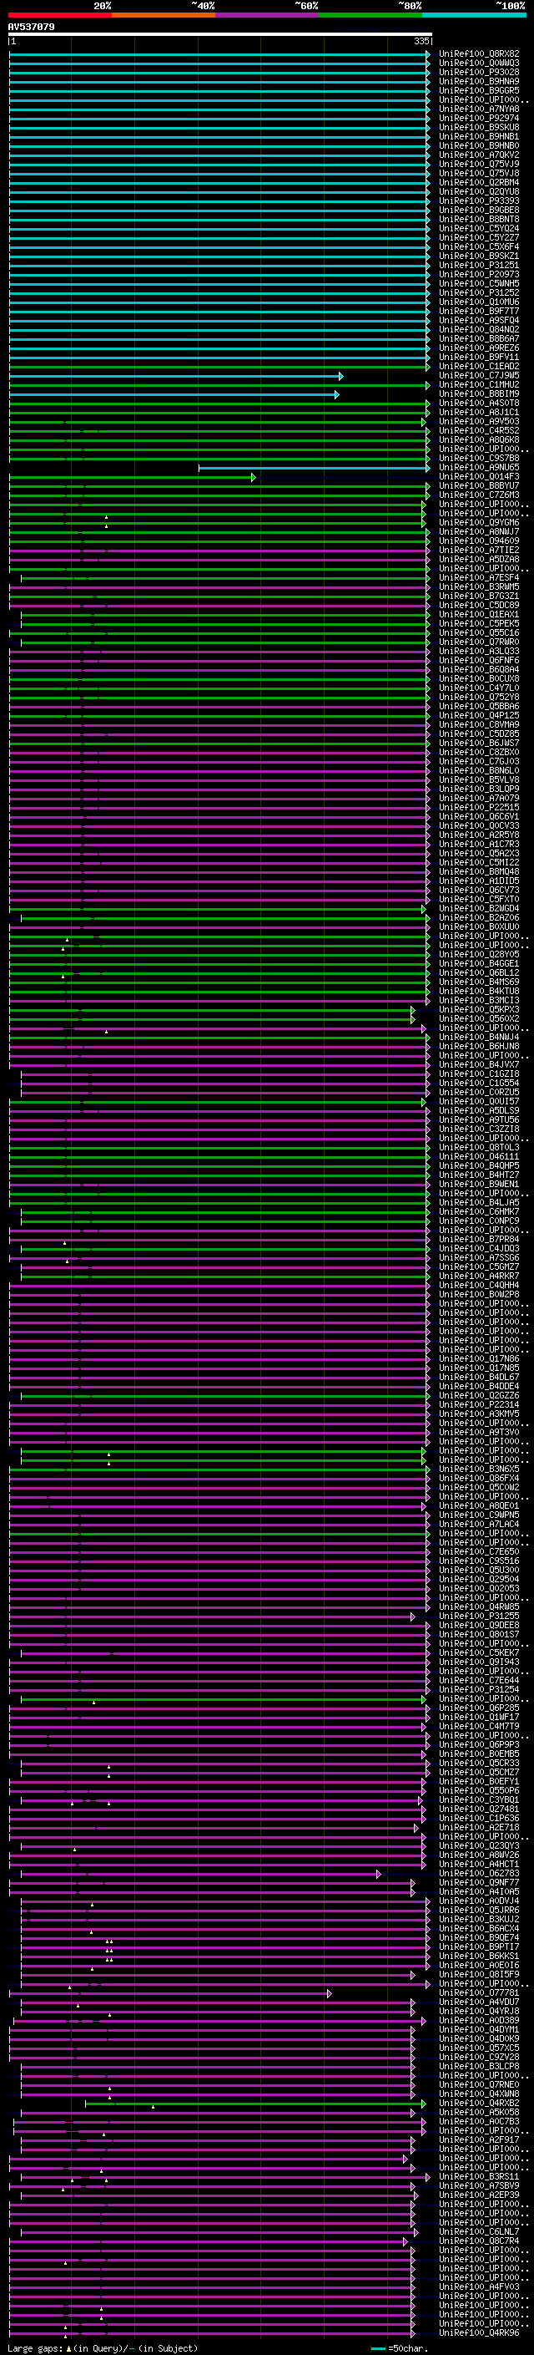Select hit label UniRef100_P31255
The width and height of the screenshot is (534, 2355).
coord(479,1616)
